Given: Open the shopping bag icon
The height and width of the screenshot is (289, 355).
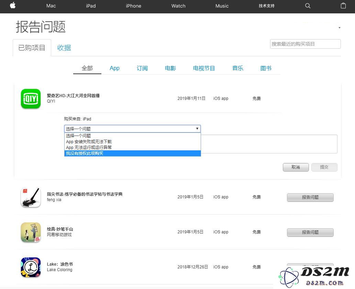Looking at the screenshot, I should pyautogui.click(x=343, y=5).
